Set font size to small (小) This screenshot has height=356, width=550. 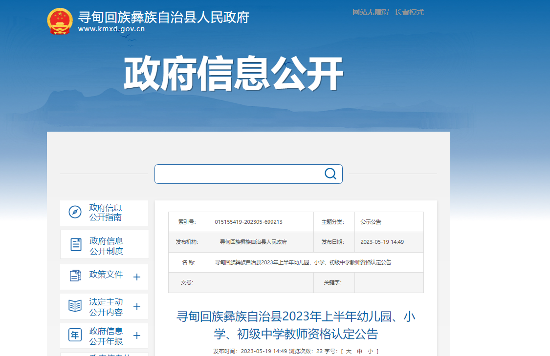pyautogui.click(x=371, y=351)
